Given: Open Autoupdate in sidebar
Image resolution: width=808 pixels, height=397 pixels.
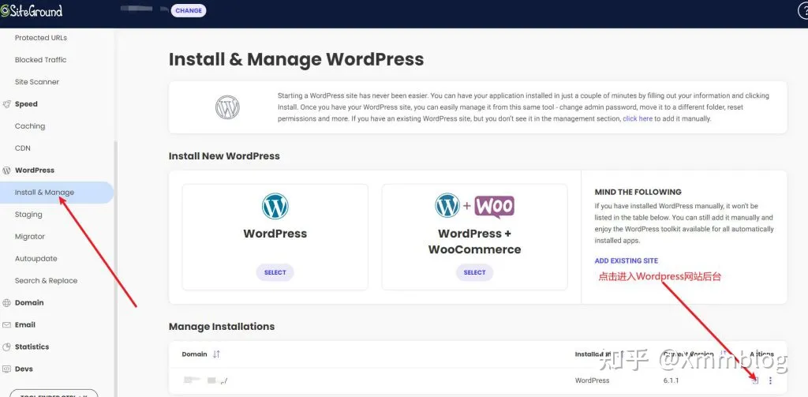Looking at the screenshot, I should [x=36, y=259].
